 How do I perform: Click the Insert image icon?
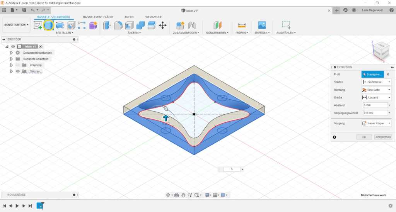point(262,25)
